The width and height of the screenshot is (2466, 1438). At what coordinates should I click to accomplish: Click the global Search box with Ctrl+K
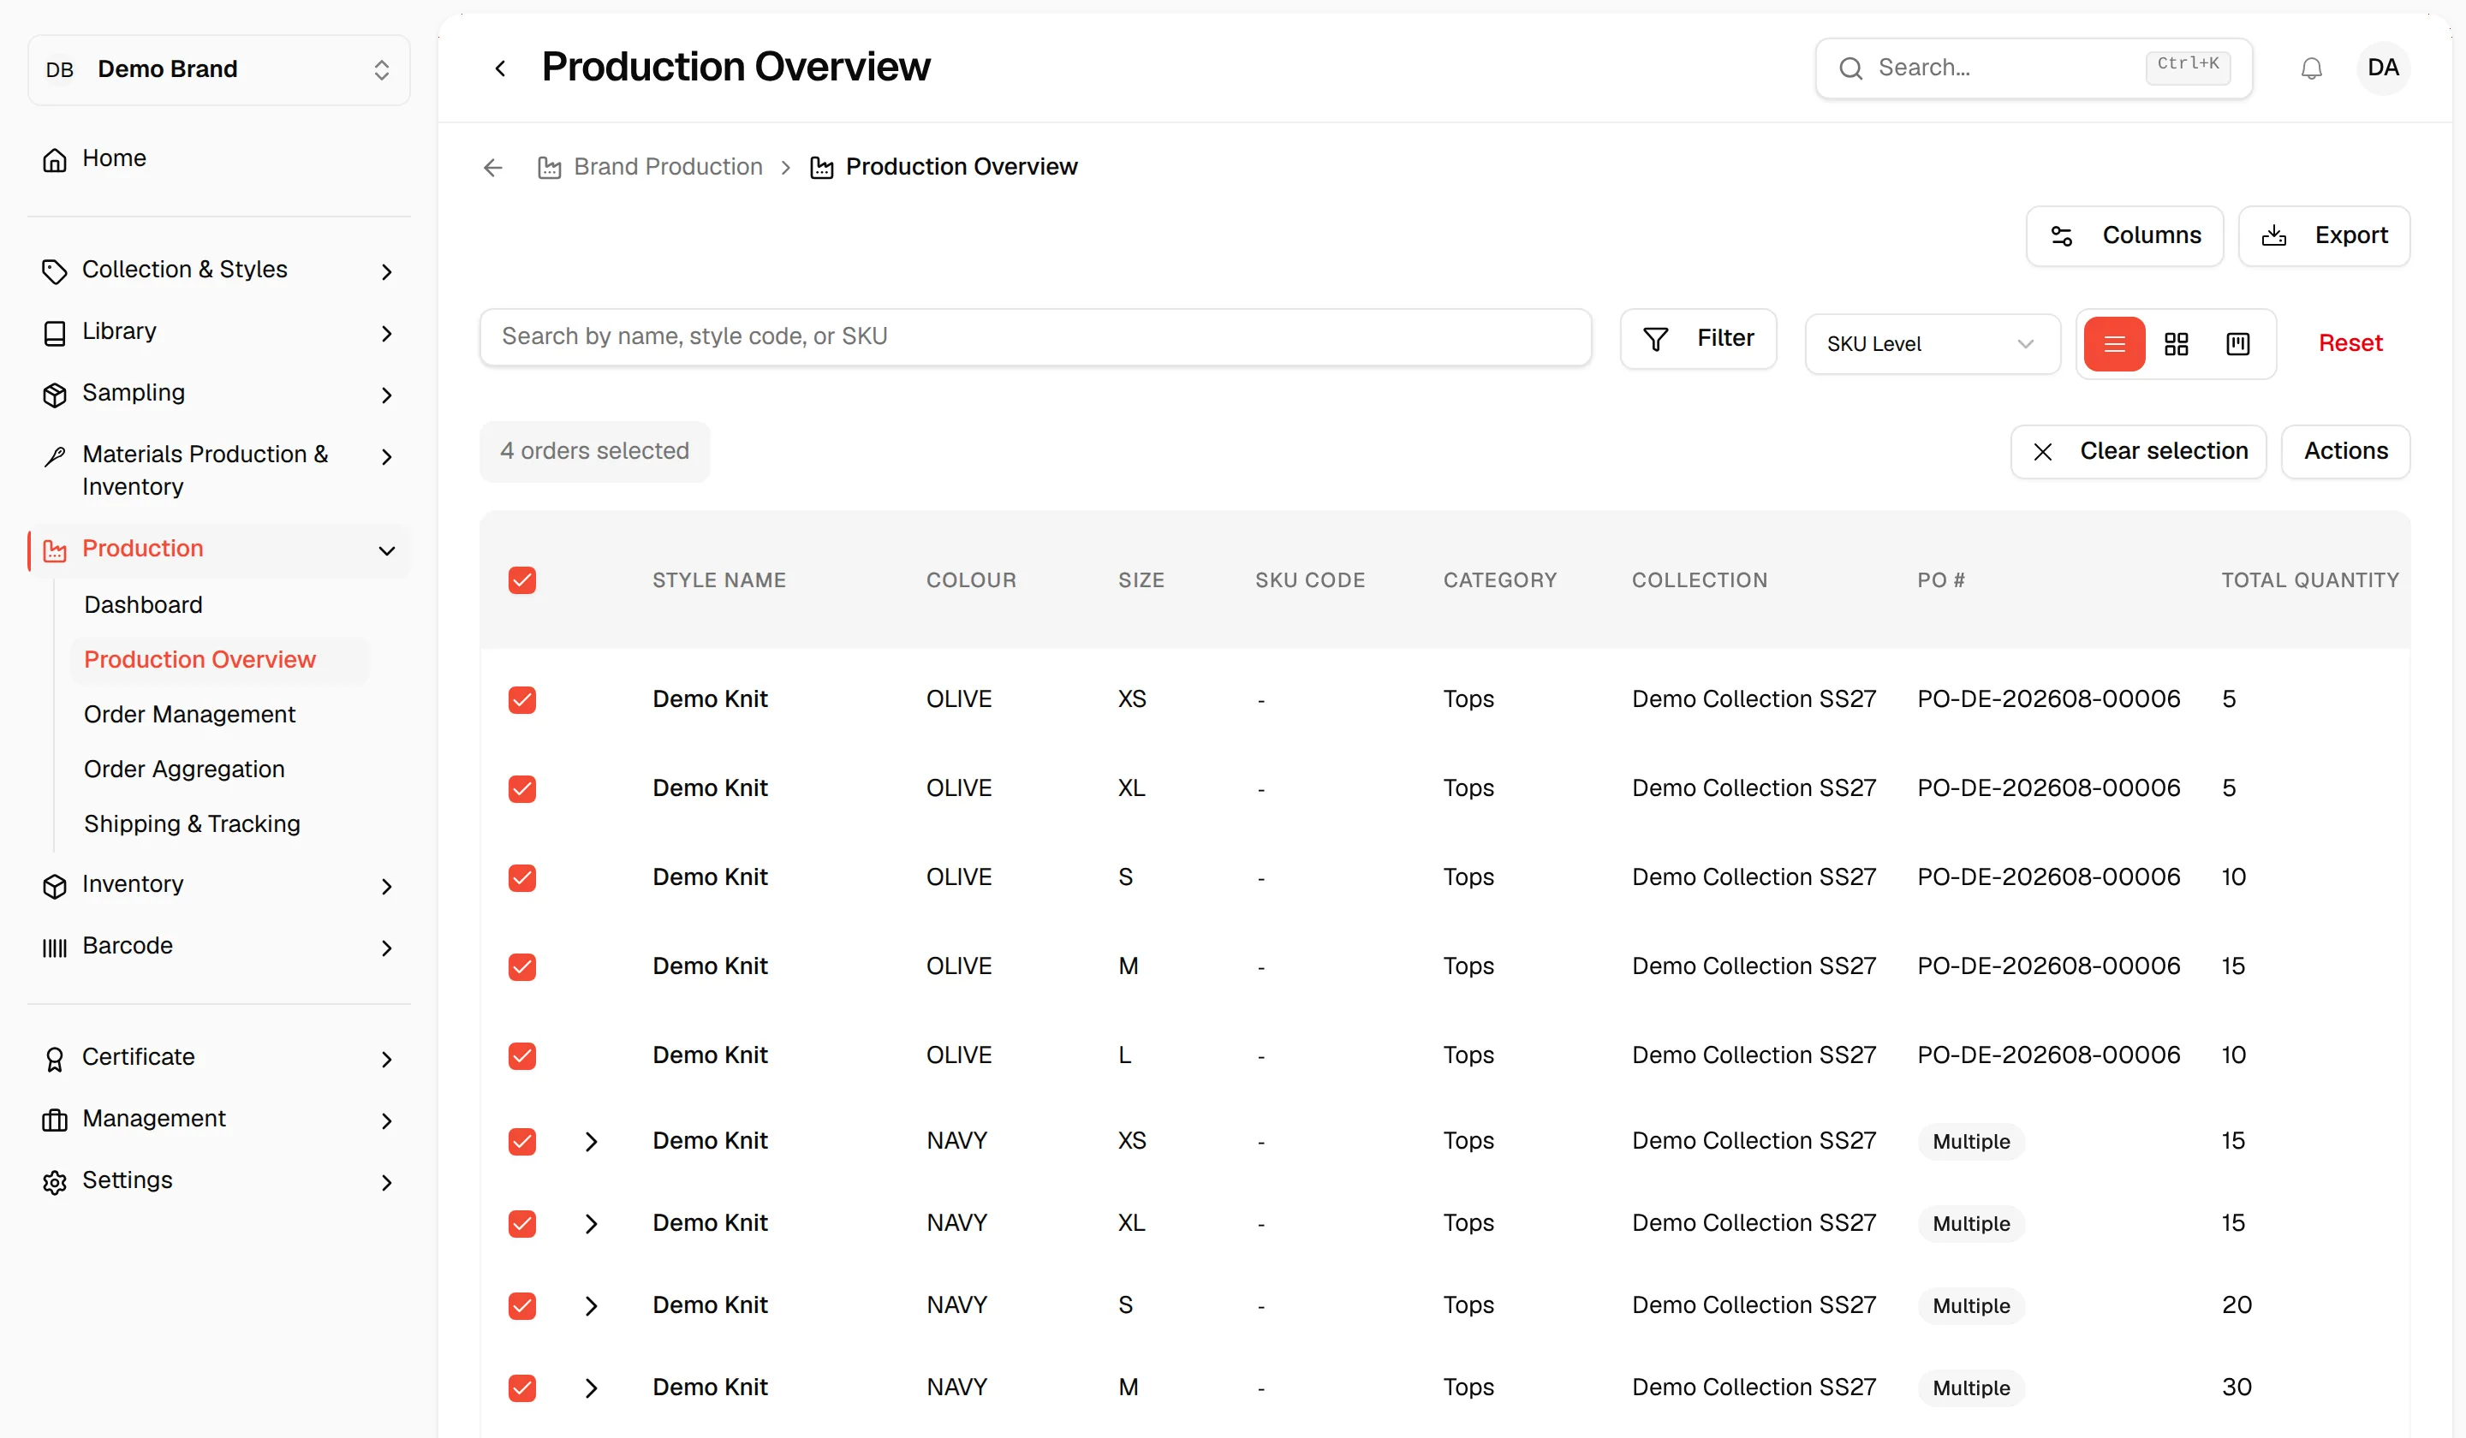[2034, 68]
